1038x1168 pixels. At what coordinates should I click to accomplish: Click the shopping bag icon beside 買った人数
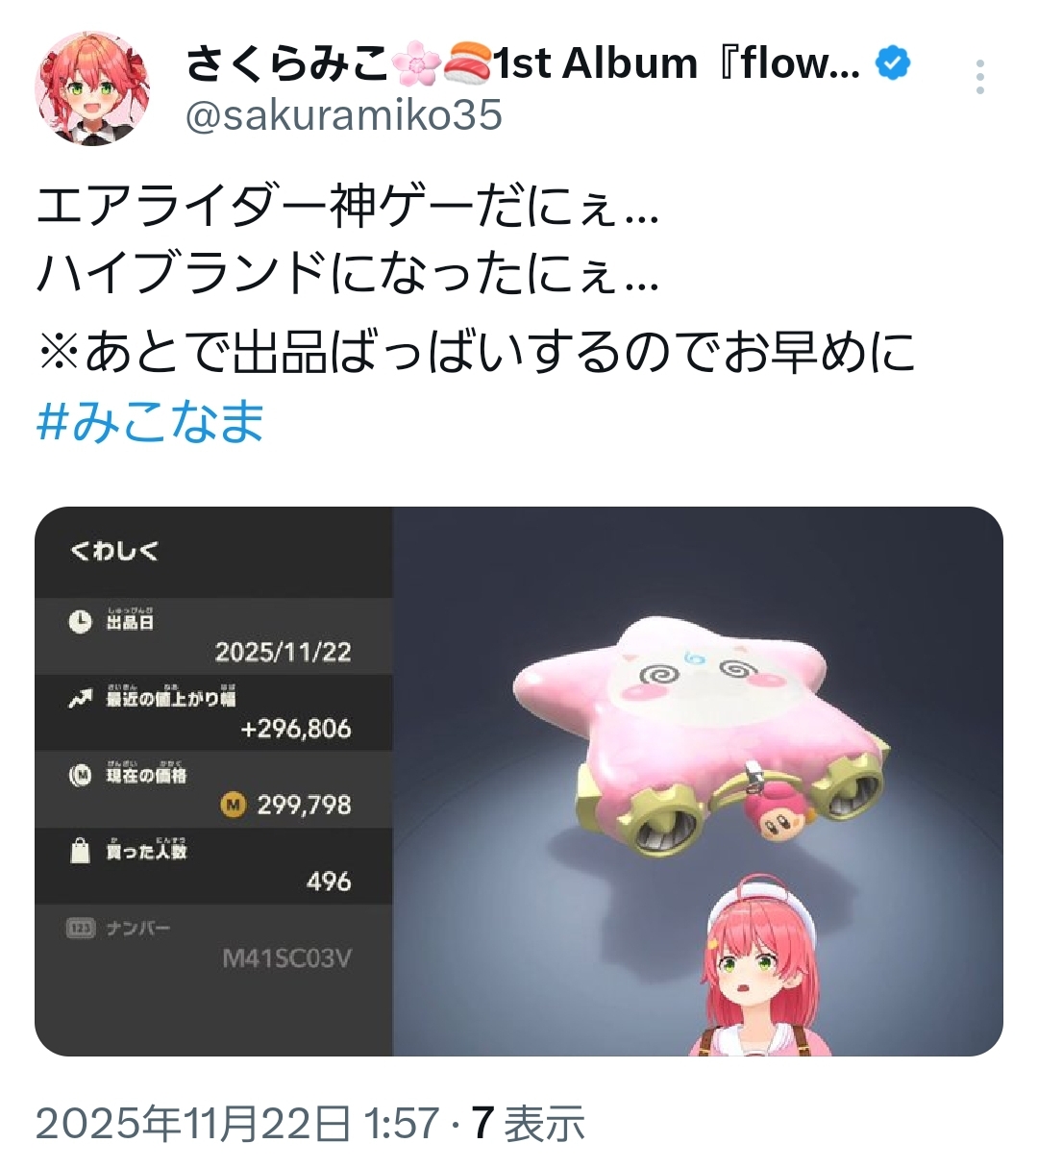tap(81, 852)
